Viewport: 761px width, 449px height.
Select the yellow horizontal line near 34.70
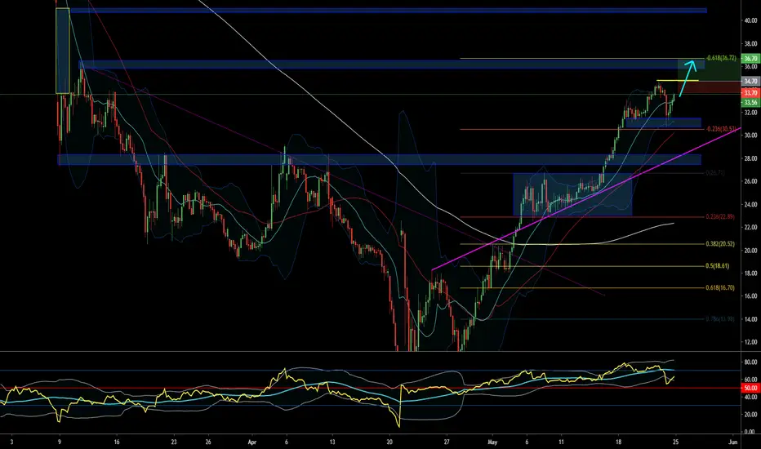[x=678, y=80]
